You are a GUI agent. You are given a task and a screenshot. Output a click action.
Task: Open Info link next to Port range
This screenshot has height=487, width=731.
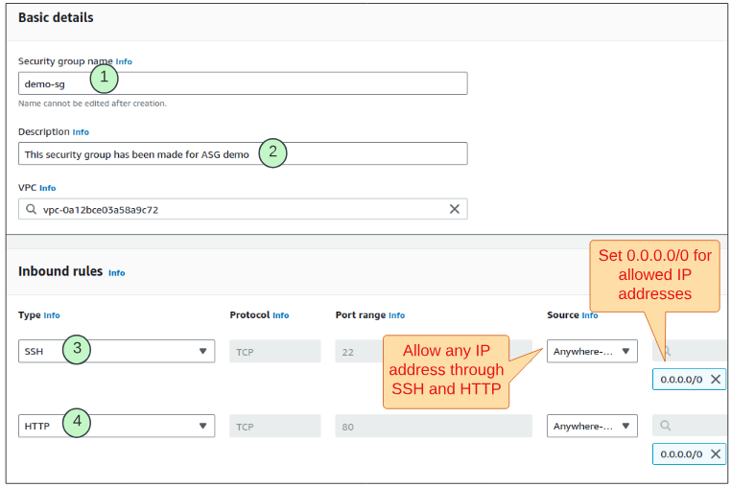[396, 315]
